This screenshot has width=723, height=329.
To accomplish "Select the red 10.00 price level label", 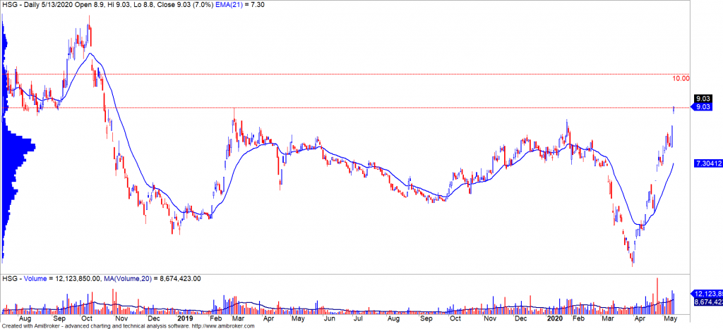I will 681,79.
